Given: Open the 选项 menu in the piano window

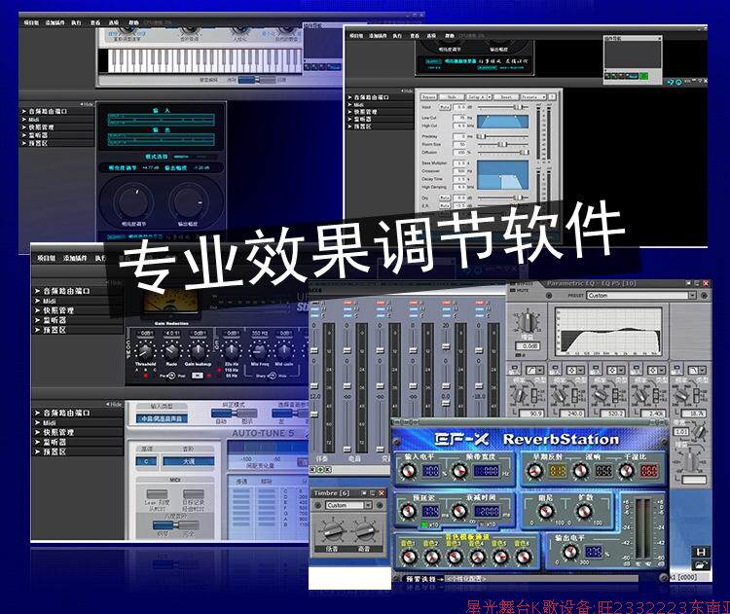Looking at the screenshot, I should pos(114,22).
